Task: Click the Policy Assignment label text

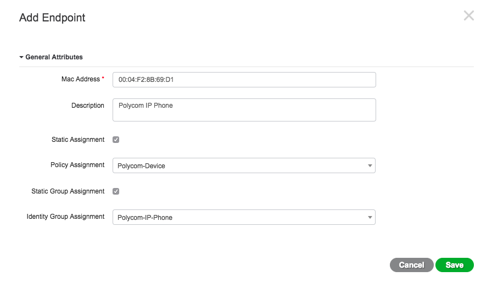Action: point(77,165)
